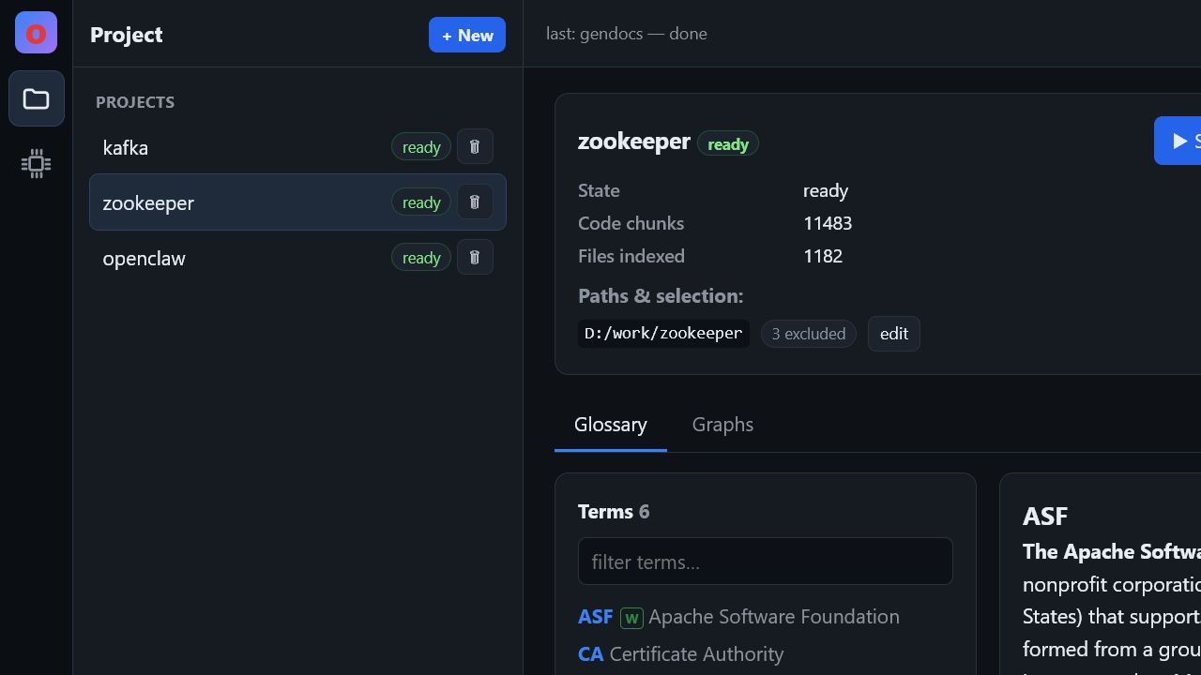The width and height of the screenshot is (1201, 675).
Task: Click the Code chunks value 11483
Action: pyautogui.click(x=828, y=223)
